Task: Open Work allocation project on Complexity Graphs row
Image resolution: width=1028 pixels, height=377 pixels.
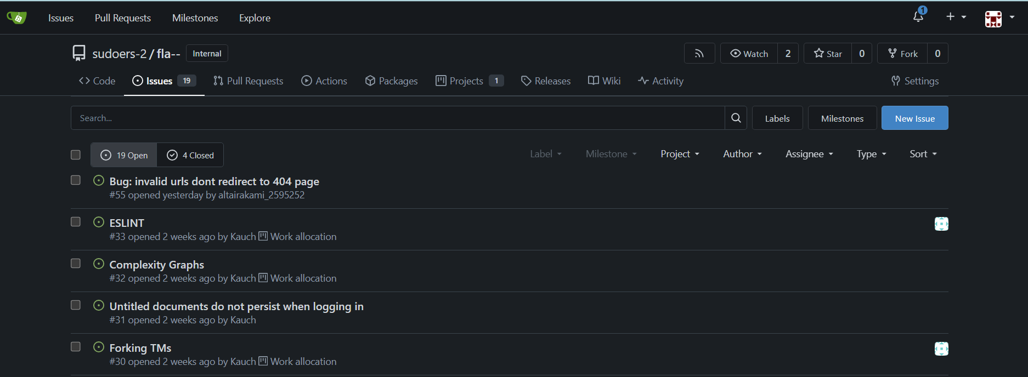Action: [297, 278]
